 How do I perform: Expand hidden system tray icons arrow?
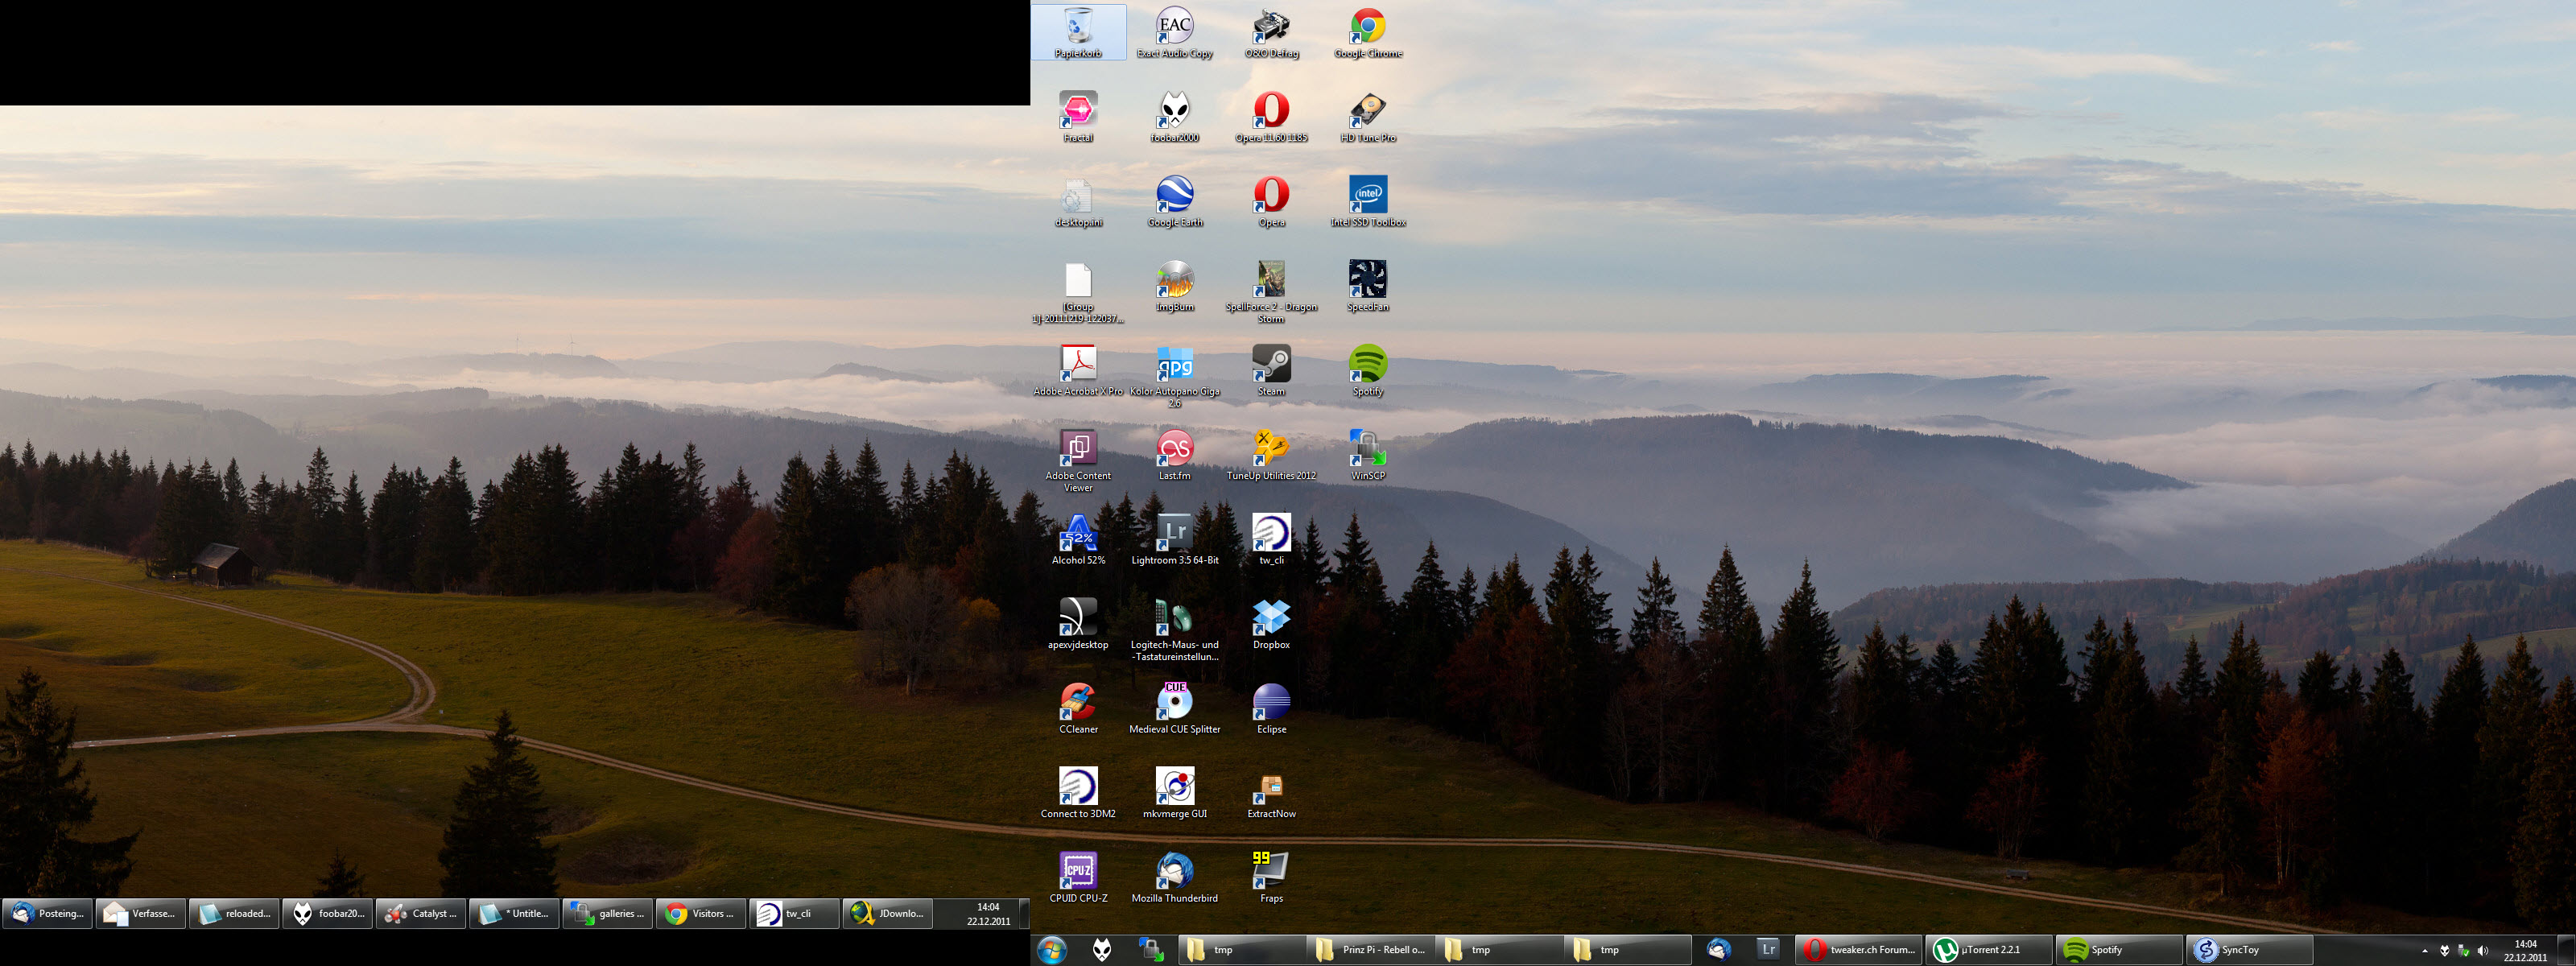(2424, 951)
